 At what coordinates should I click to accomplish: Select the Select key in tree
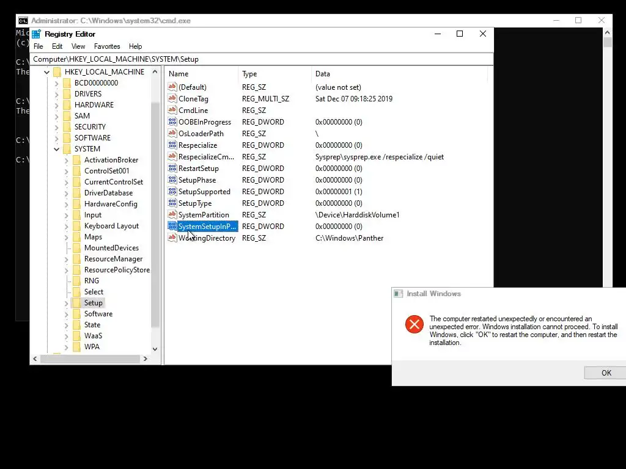pyautogui.click(x=94, y=292)
